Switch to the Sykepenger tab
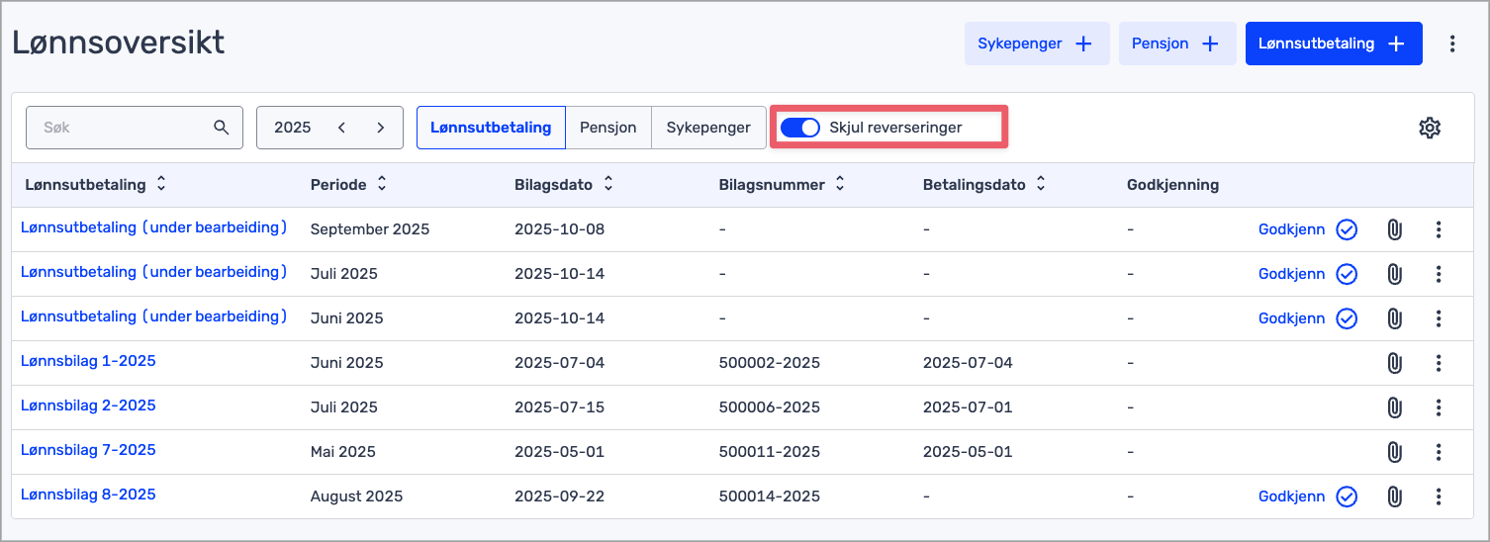 pos(708,128)
